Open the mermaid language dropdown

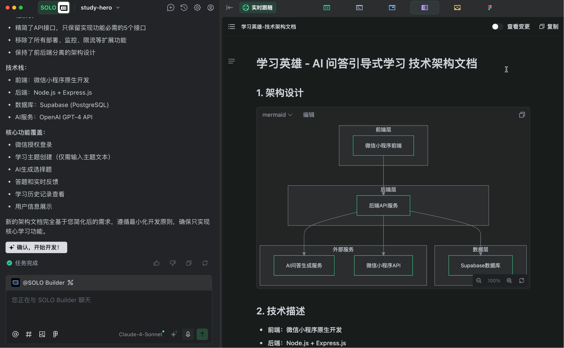point(277,115)
